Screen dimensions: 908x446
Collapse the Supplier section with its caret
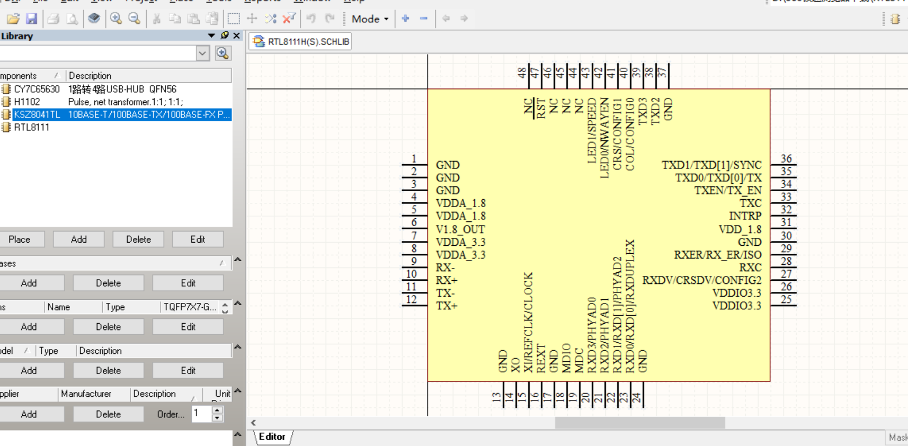point(238,391)
